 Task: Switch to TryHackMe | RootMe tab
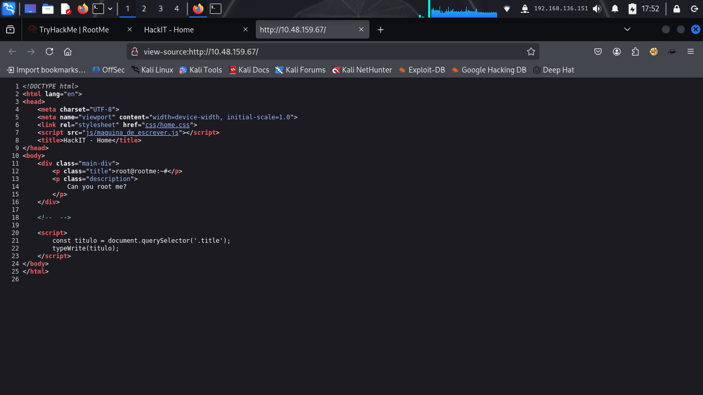(74, 30)
